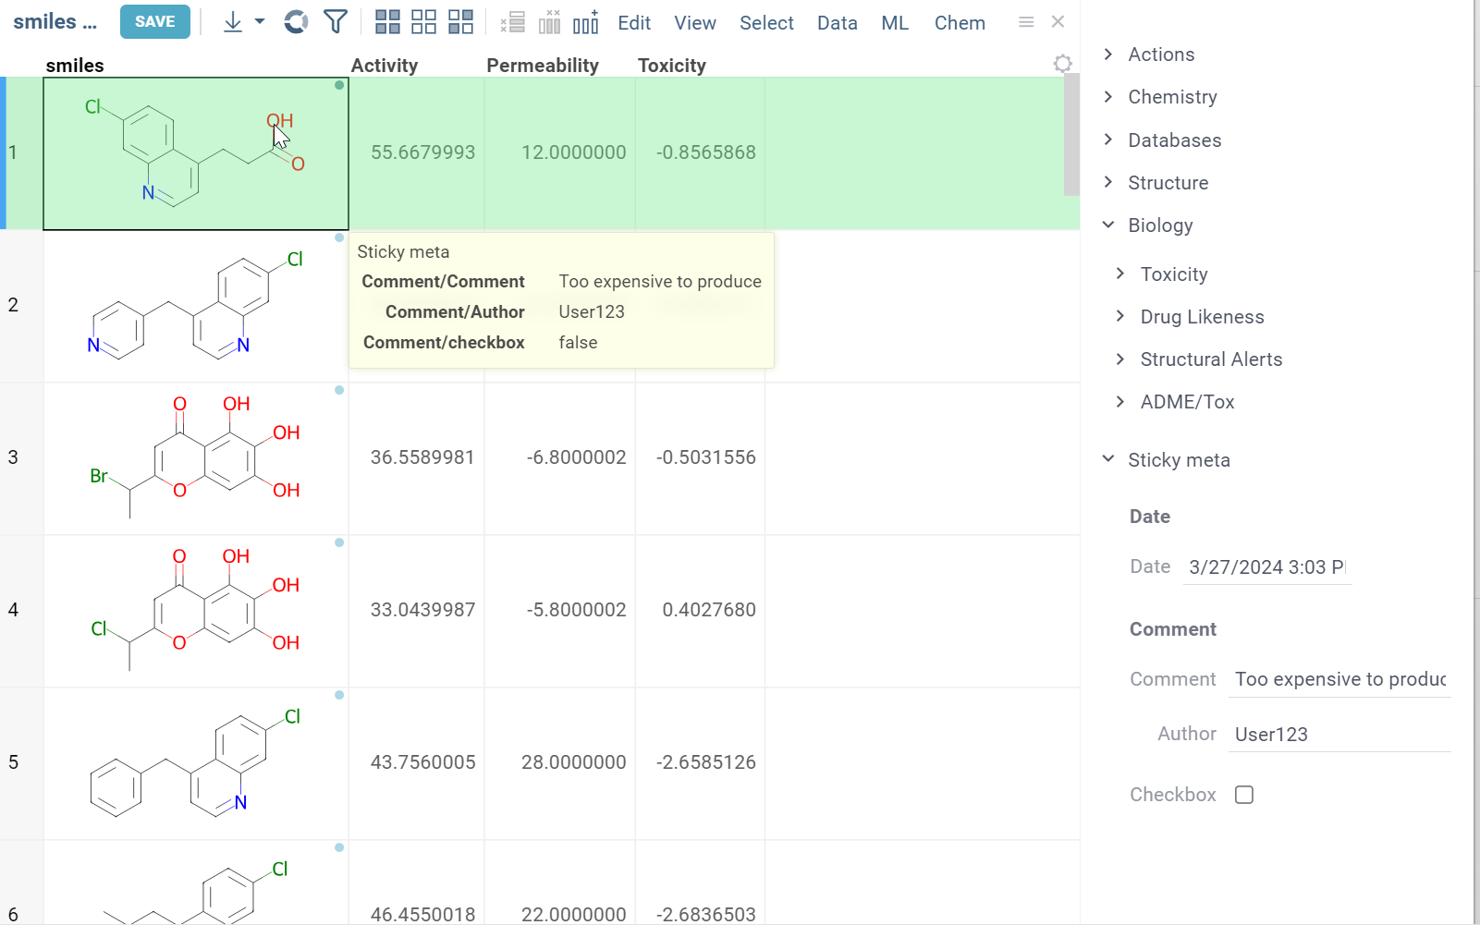Open the ML menu

tap(894, 23)
